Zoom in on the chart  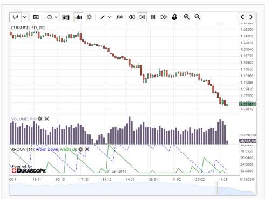pyautogui.click(x=187, y=17)
